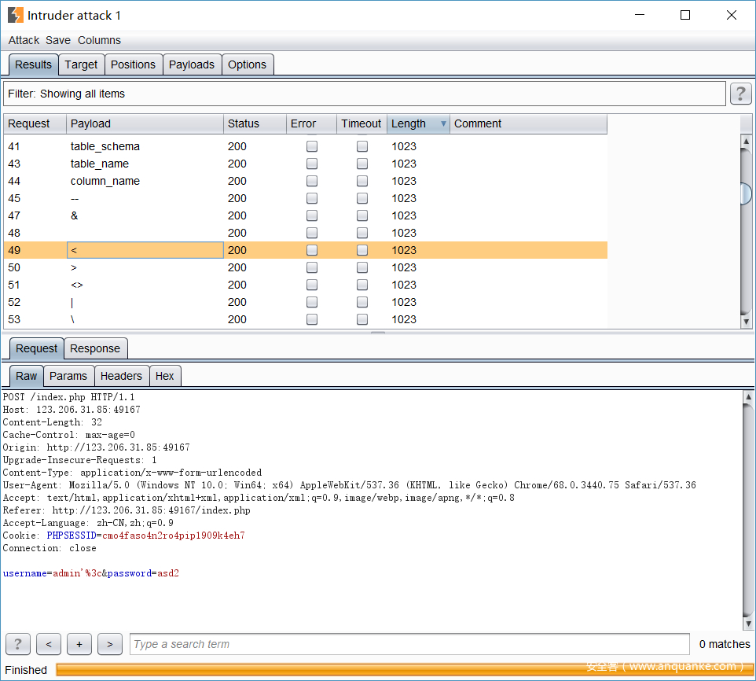
Task: Select request row 53 with backslash payload
Action: [305, 319]
